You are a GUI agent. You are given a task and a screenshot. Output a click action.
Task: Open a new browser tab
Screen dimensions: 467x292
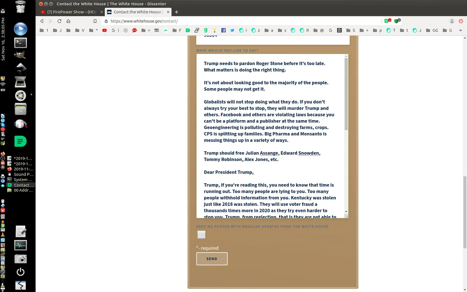[177, 12]
